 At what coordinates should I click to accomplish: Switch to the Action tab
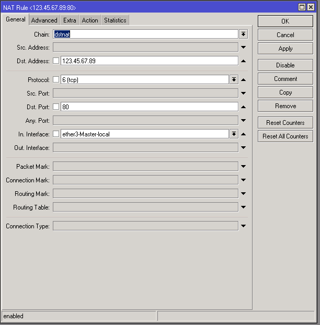point(90,20)
